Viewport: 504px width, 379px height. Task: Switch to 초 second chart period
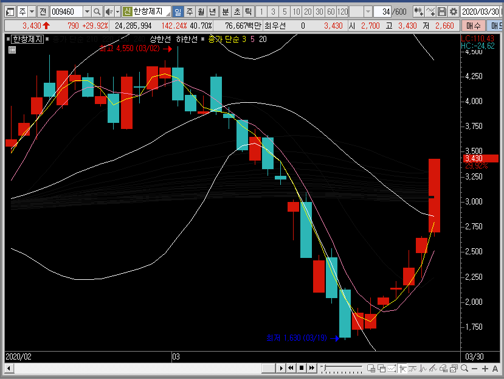tap(237, 12)
